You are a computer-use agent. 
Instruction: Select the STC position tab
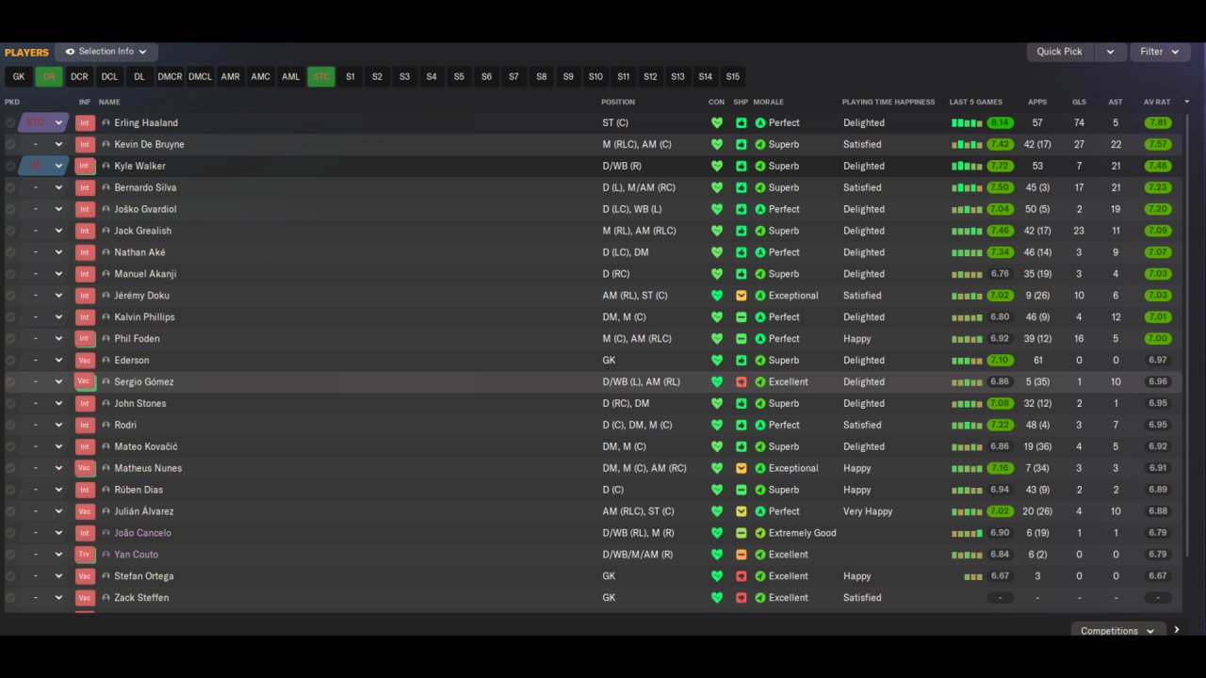(321, 77)
